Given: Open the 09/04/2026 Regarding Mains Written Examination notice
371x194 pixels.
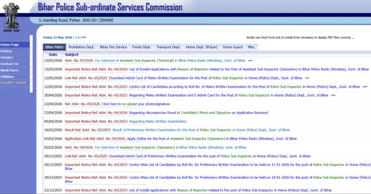Looking at the screenshot, I should (x=126, y=122).
